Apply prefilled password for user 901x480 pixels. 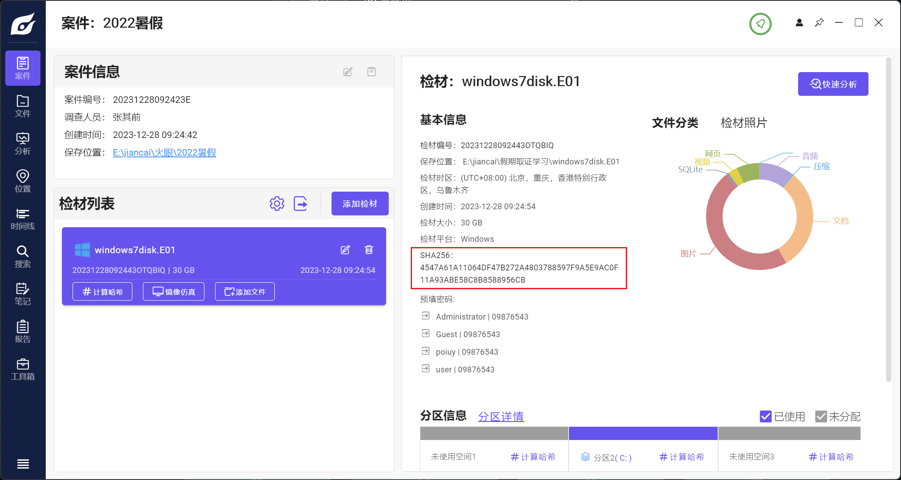[x=426, y=369]
